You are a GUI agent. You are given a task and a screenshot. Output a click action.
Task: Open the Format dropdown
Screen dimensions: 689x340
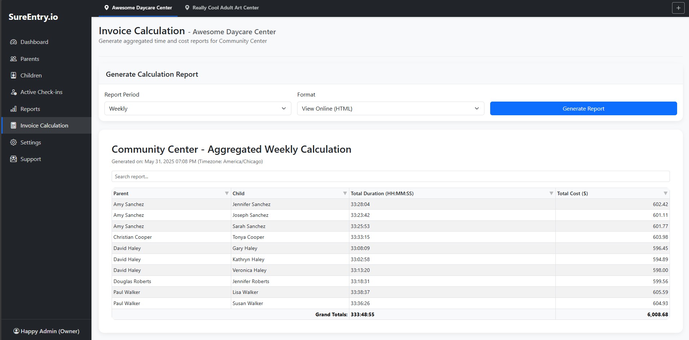[390, 108]
